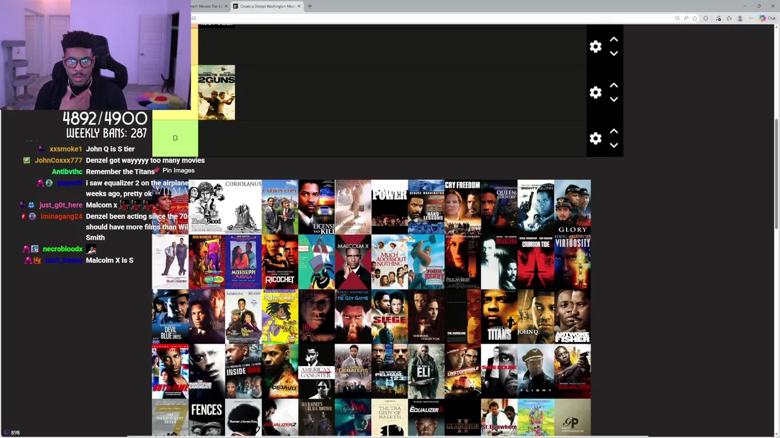Pick the Flight movie poster
The width and height of the screenshot is (780, 438).
pyautogui.click(x=536, y=371)
